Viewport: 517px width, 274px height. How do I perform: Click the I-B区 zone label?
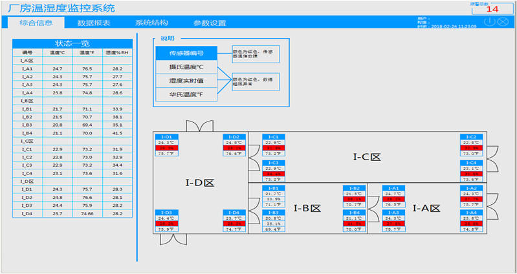307,208
